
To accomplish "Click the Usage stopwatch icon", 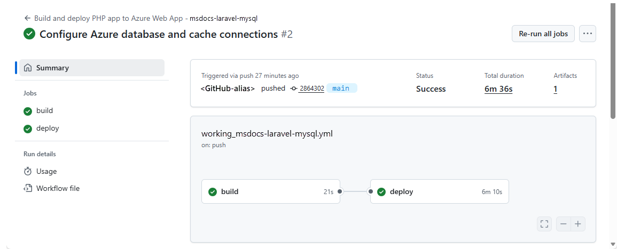I will (x=28, y=171).
